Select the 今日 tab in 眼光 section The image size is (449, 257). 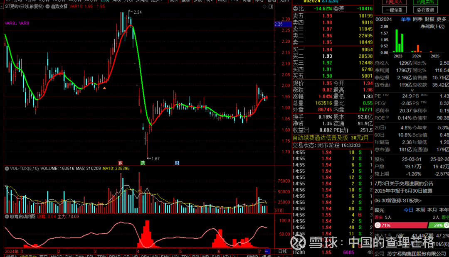point(408,210)
